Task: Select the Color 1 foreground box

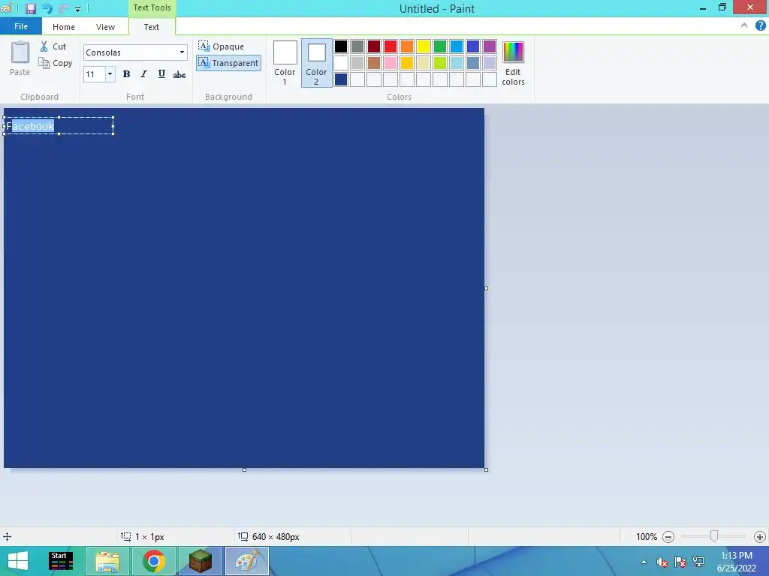Action: click(x=285, y=63)
